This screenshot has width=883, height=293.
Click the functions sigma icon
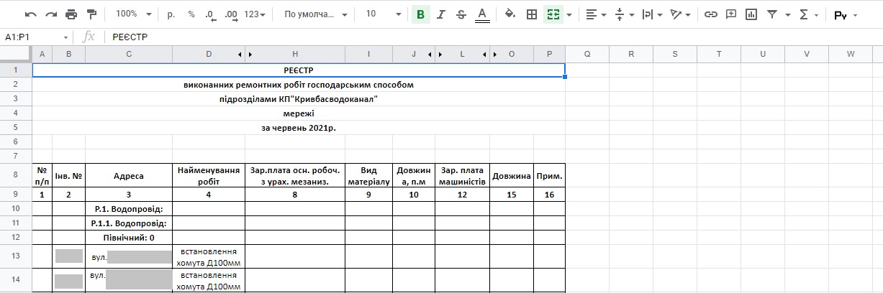point(804,14)
